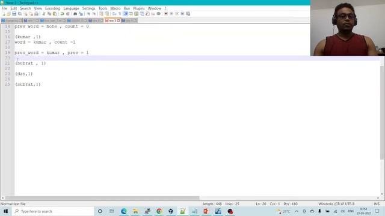The height and width of the screenshot is (216, 385).
Task: Click the Windows Start button
Action: click(x=5, y=211)
